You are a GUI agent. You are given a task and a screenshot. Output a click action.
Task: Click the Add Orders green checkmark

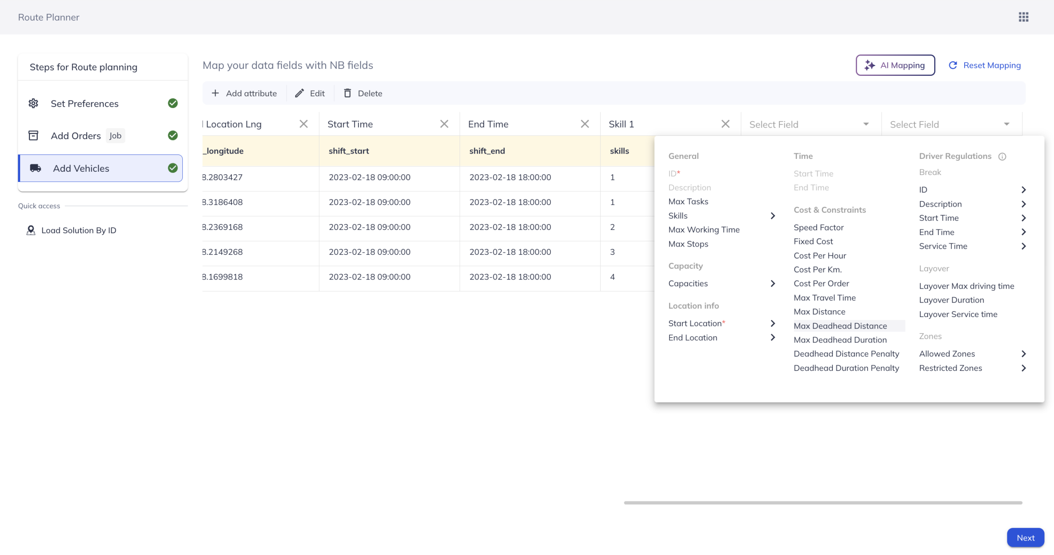[x=173, y=135]
